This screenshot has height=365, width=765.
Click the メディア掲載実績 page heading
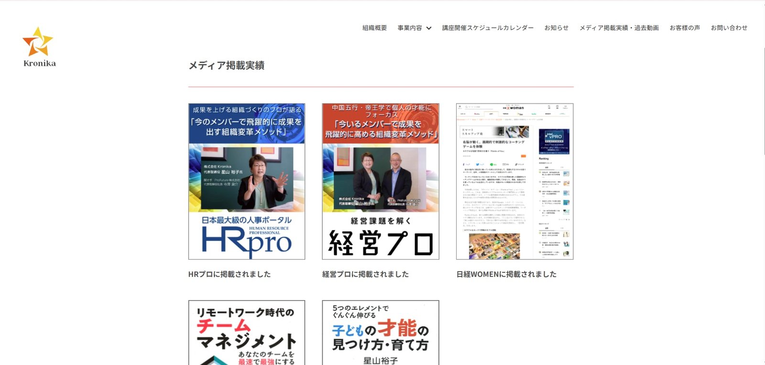pyautogui.click(x=227, y=65)
